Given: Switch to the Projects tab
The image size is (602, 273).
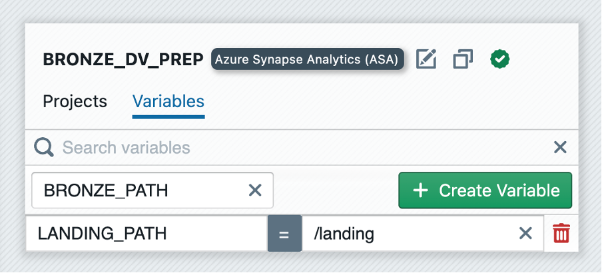Looking at the screenshot, I should (x=75, y=101).
